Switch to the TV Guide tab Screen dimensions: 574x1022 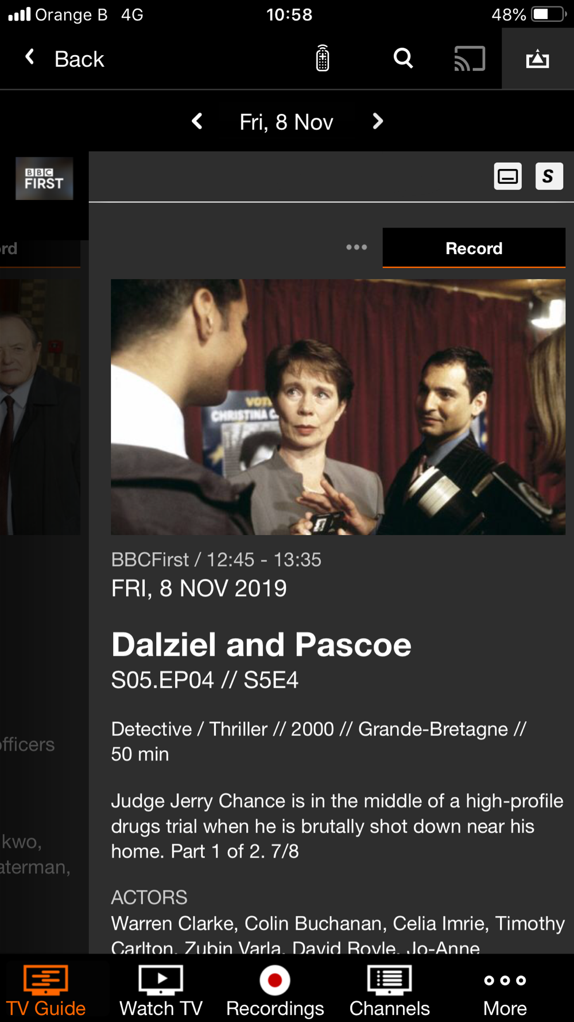[x=46, y=991]
